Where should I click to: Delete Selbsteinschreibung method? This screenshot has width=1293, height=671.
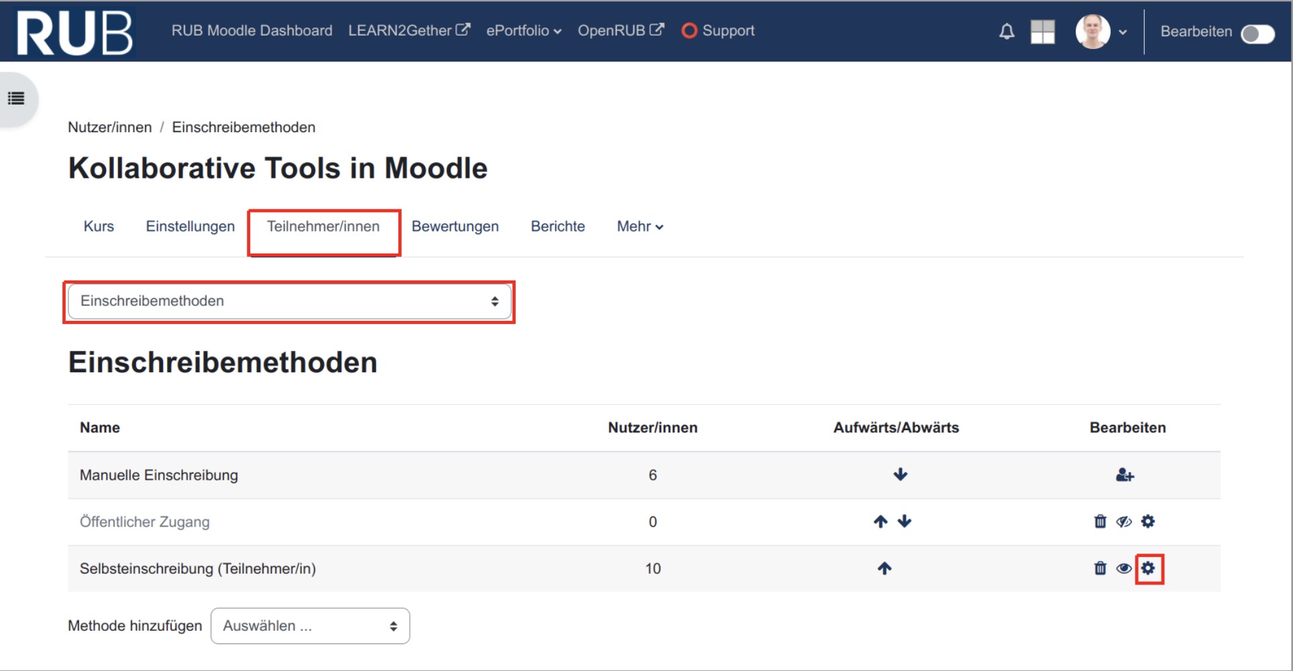click(1100, 568)
